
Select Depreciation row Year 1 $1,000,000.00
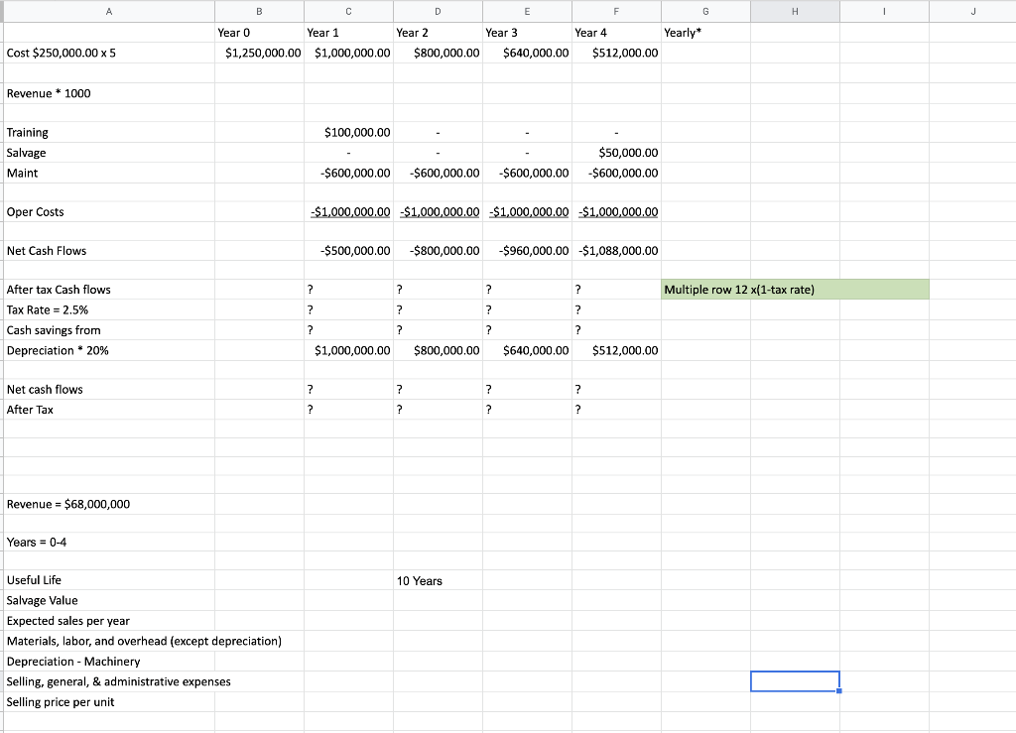pyautogui.click(x=348, y=350)
